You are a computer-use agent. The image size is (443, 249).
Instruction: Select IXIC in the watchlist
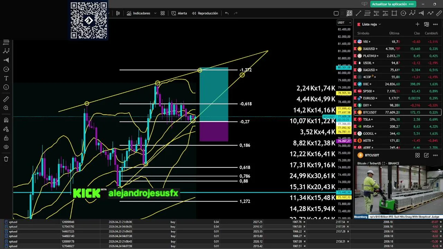[x=397, y=84]
